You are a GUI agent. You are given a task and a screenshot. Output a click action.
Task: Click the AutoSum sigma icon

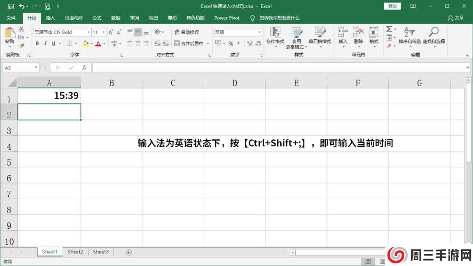click(388, 29)
